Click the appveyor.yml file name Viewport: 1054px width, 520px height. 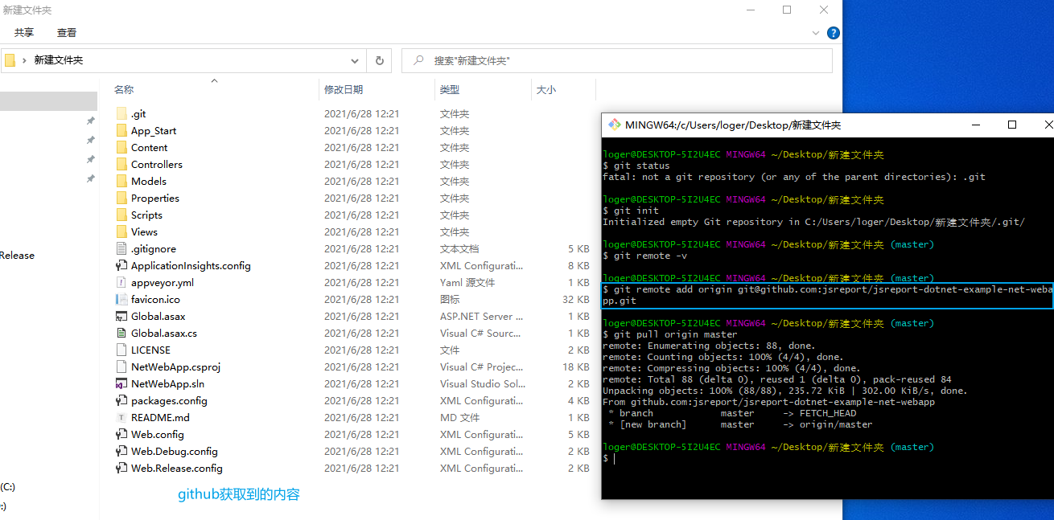(x=163, y=283)
